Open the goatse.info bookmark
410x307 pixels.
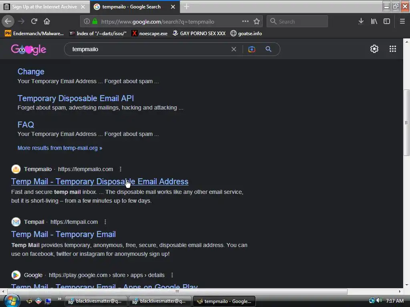[x=246, y=34]
